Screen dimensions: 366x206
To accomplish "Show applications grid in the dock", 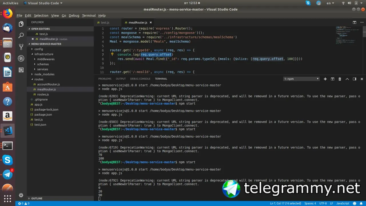I will pyautogui.click(x=8, y=199).
